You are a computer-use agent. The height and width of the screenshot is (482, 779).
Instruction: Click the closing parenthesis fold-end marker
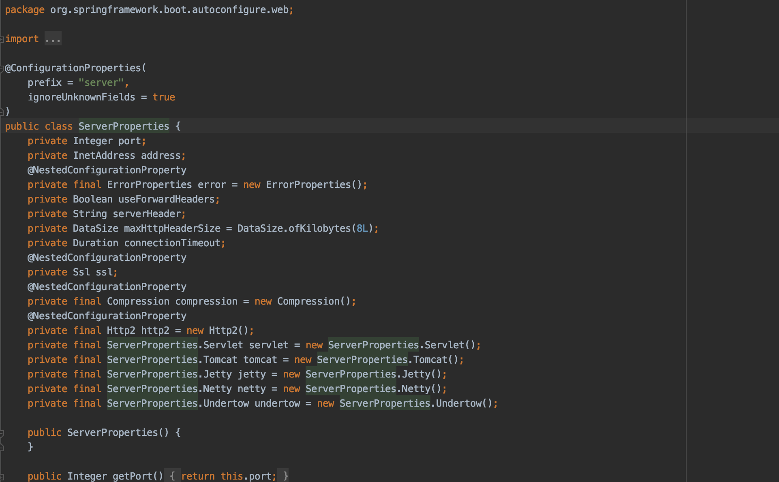(x=2, y=112)
